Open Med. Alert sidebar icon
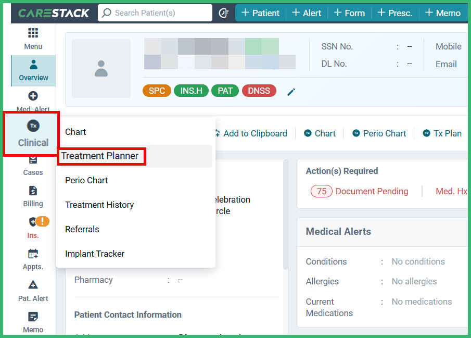471x338 pixels. 33,96
